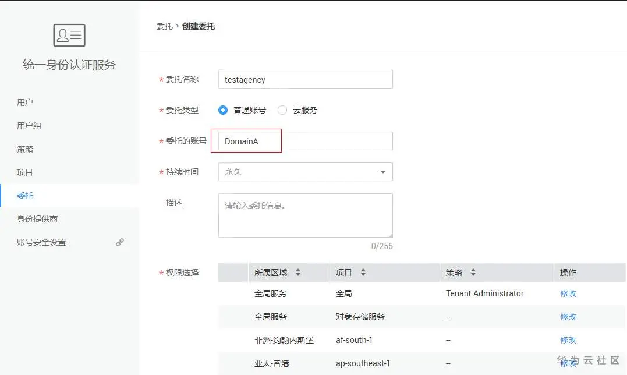Screen dimensions: 627x375
Task: Click 委托 in the breadcrumb trail
Action: 164,26
